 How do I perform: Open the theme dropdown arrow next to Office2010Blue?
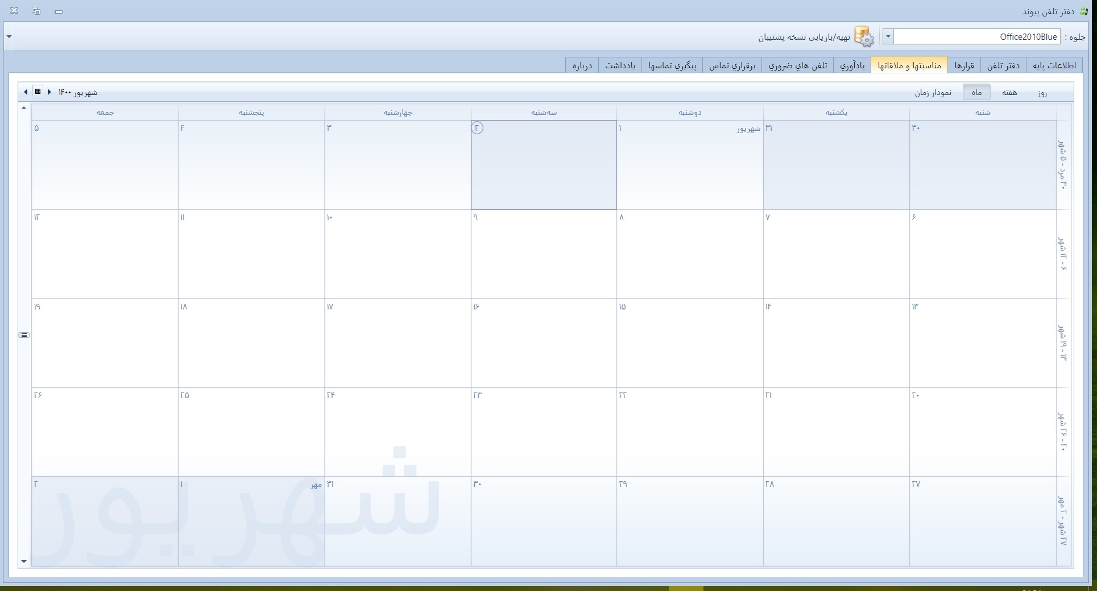(x=888, y=37)
